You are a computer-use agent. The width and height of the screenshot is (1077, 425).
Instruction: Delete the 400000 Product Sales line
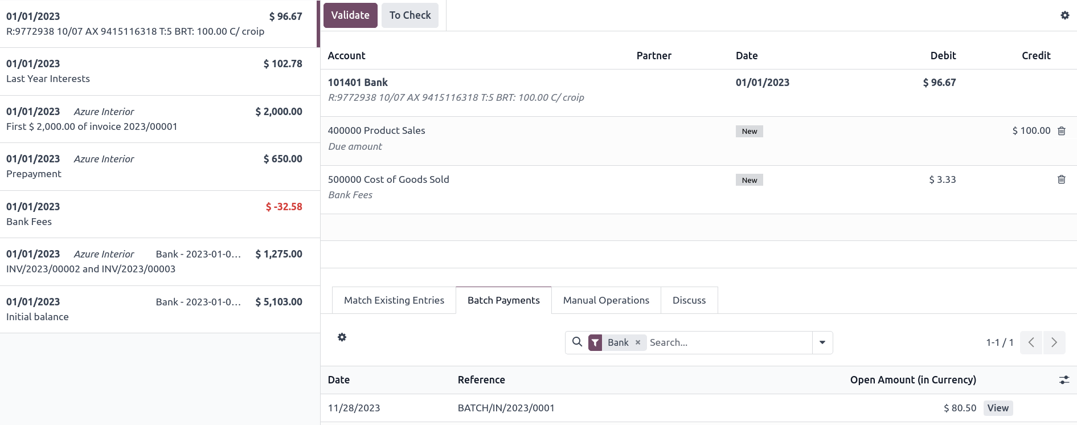coord(1062,130)
